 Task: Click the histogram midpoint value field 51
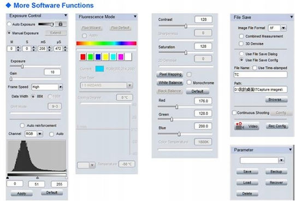(37, 184)
